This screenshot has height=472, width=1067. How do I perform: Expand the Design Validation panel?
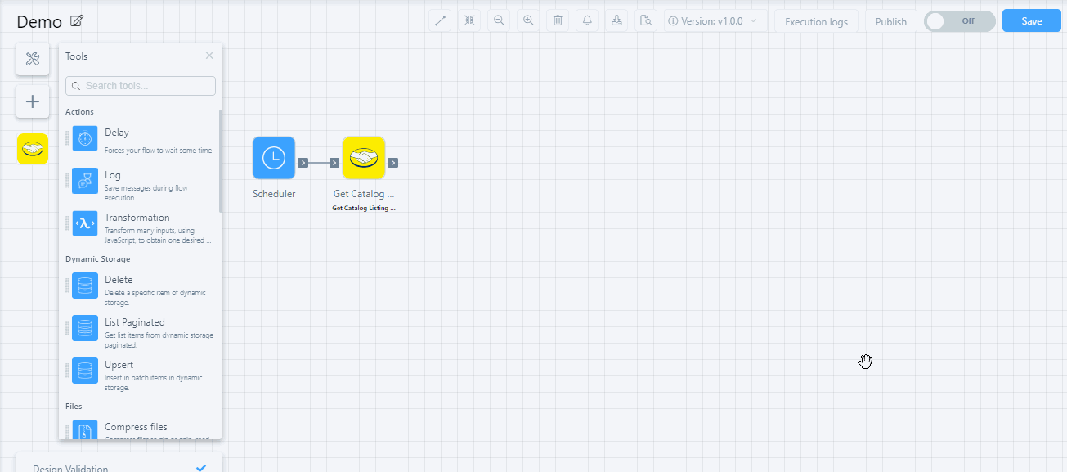pos(114,467)
